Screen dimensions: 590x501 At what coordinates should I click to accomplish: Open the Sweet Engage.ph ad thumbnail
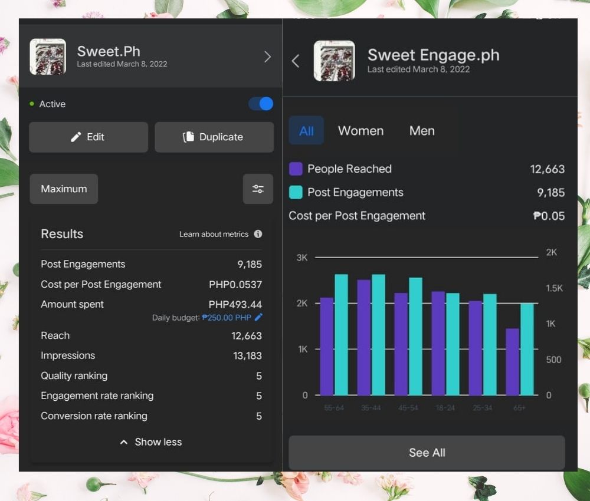point(334,61)
